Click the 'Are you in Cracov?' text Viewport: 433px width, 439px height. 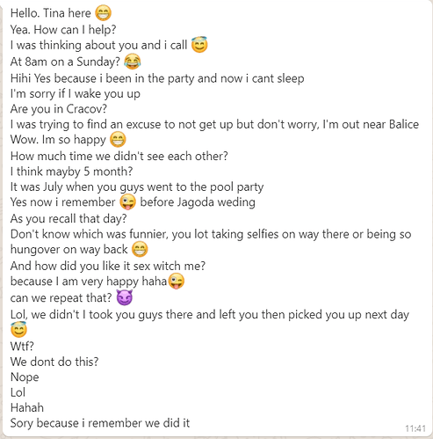59,109
